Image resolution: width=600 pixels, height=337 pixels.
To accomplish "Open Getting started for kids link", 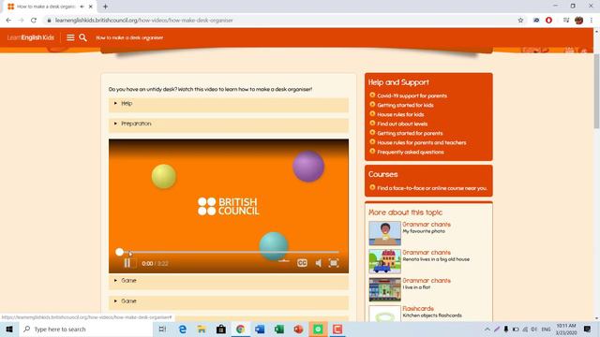I will (x=405, y=105).
